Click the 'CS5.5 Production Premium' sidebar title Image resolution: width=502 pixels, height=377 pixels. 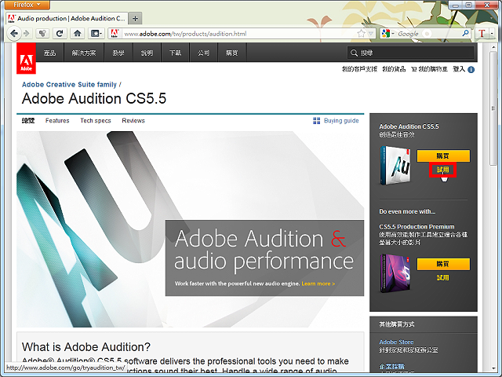click(x=417, y=227)
